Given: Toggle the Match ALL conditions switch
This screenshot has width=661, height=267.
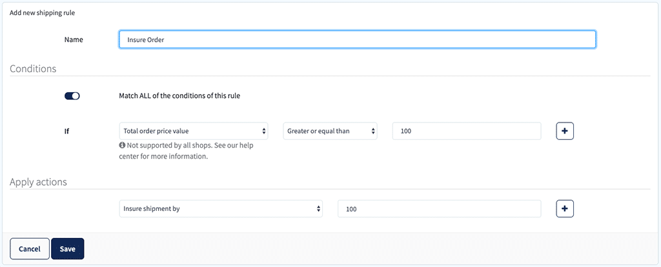Looking at the screenshot, I should coord(72,96).
